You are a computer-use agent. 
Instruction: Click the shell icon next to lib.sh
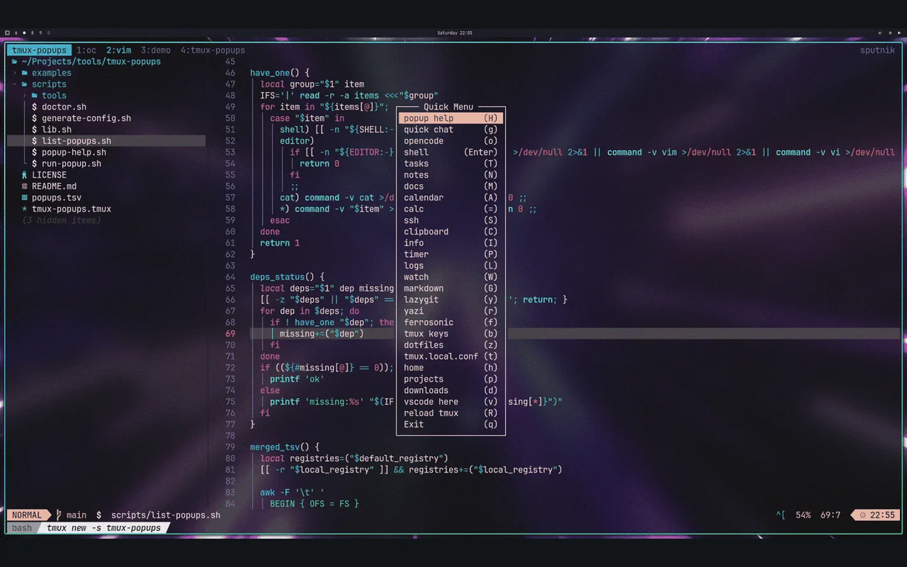point(35,130)
